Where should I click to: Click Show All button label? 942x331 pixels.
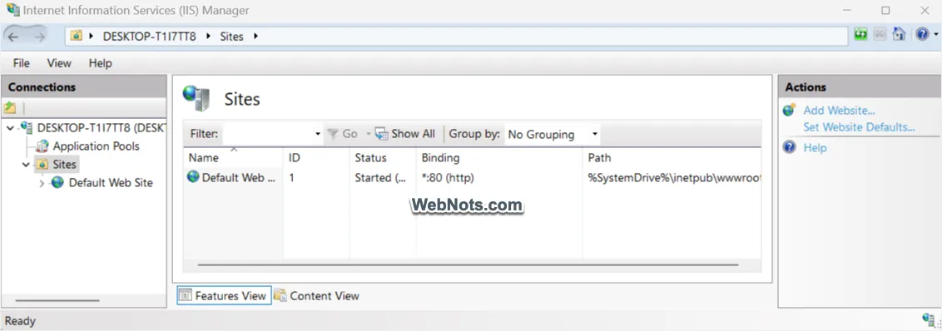click(413, 134)
